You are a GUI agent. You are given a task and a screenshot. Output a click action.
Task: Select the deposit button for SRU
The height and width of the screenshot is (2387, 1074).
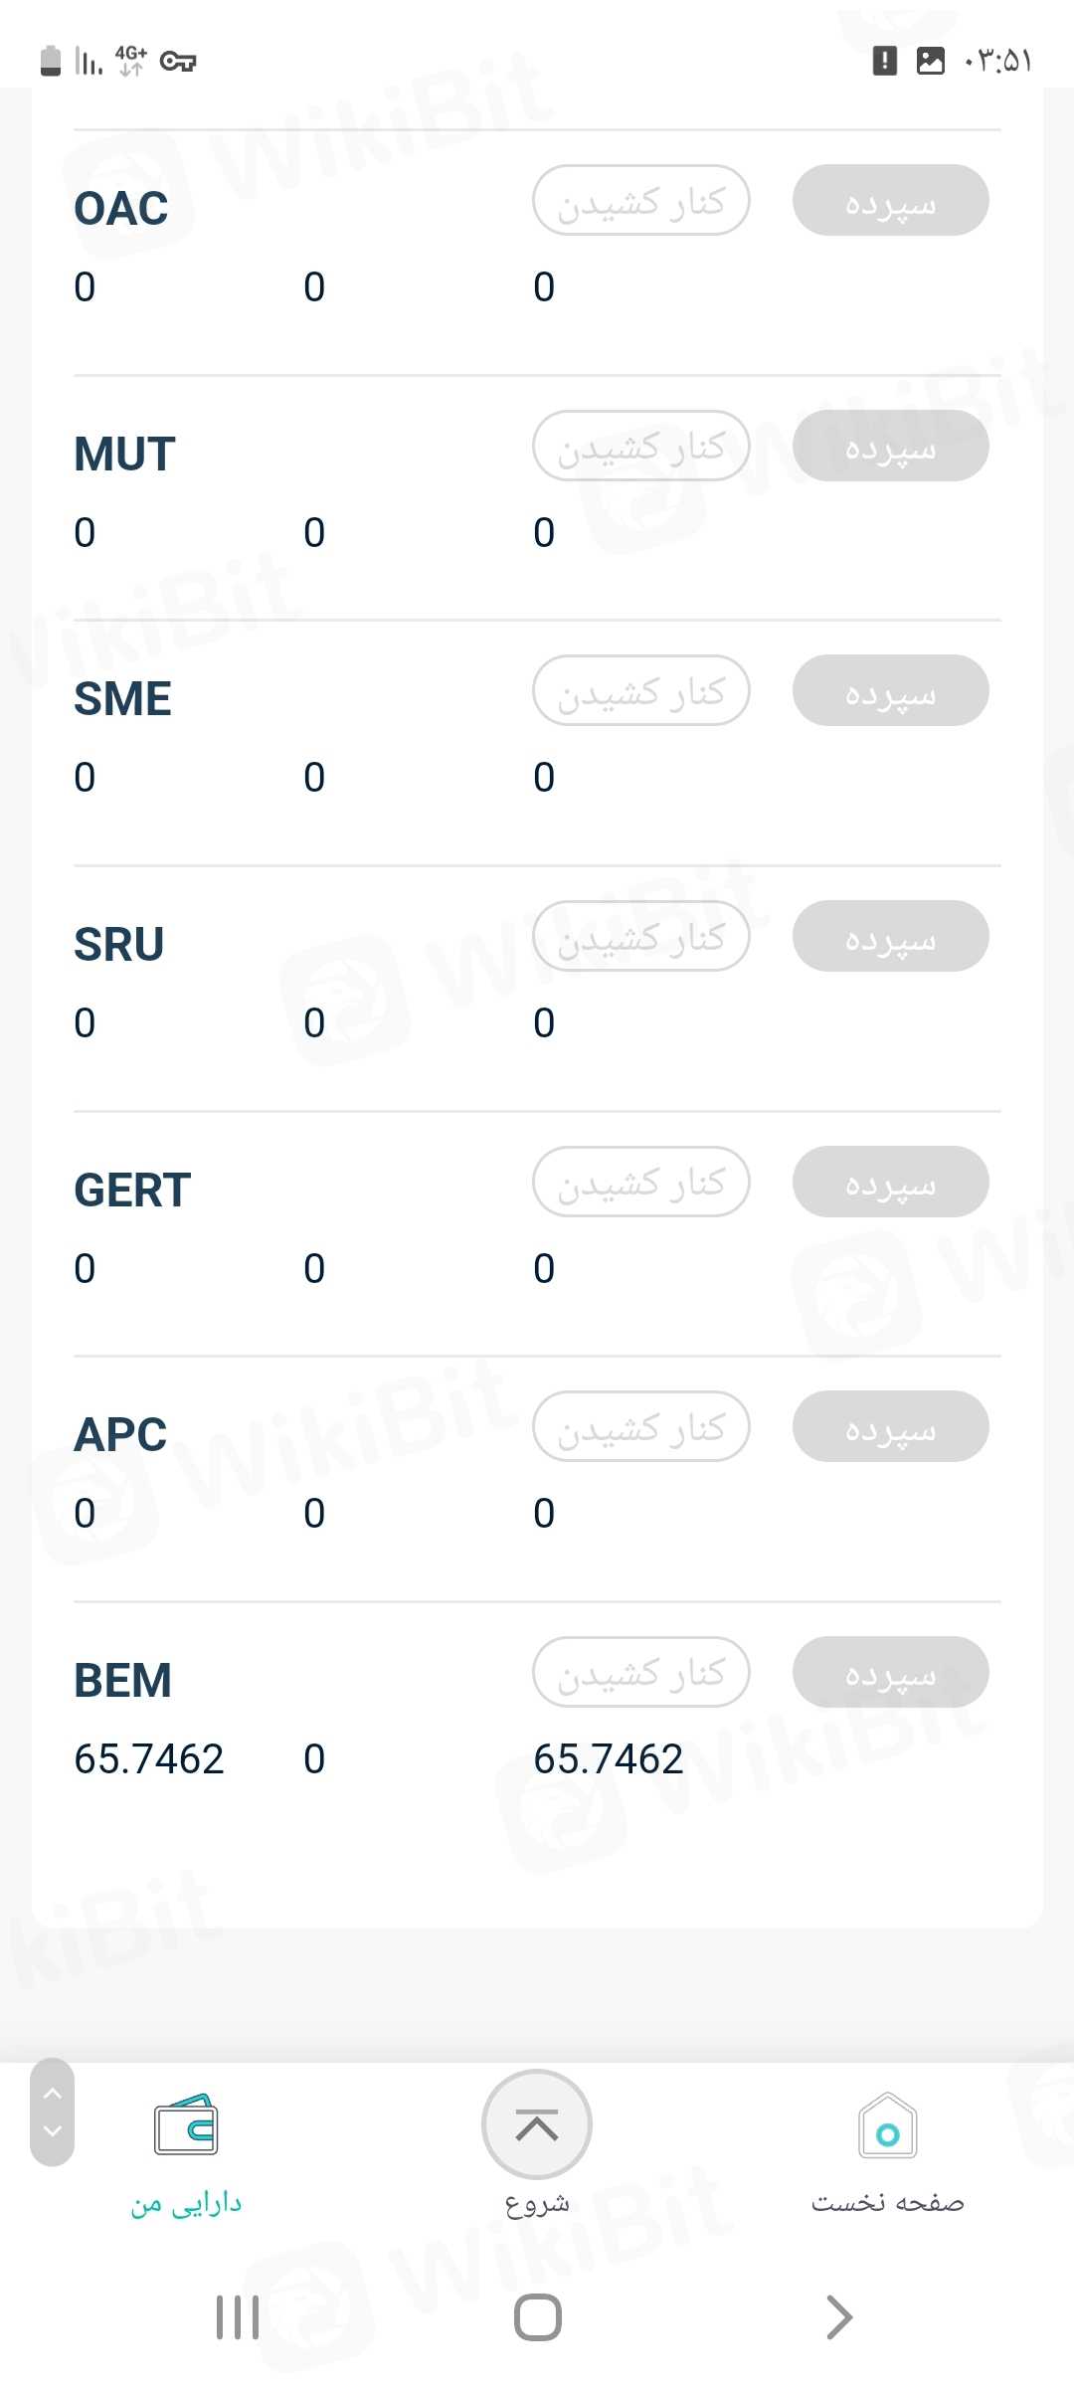tap(890, 937)
